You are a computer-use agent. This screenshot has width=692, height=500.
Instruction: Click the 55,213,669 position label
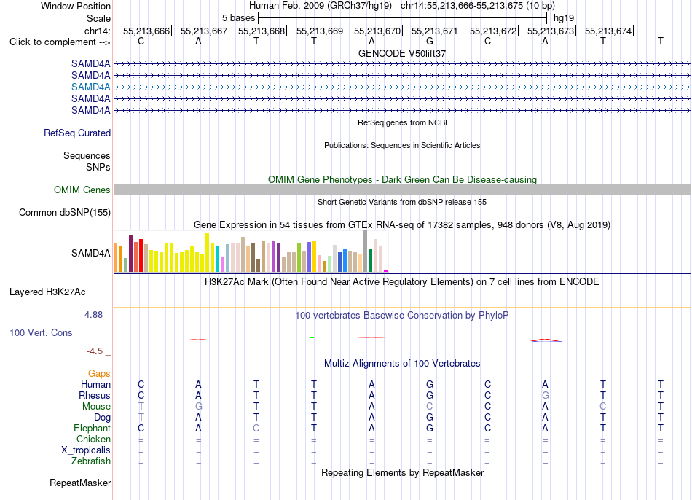click(x=320, y=31)
